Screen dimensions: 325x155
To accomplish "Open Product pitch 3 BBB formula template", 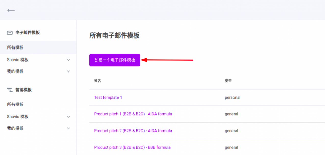I will pyautogui.click(x=132, y=147).
